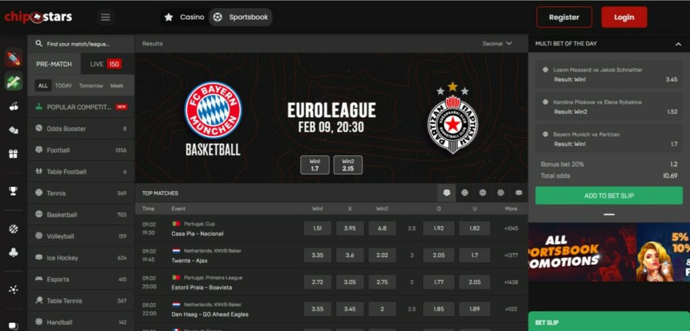Open the network nodes icon in sidebar
Image resolution: width=690 pixels, height=331 pixels.
coord(13,290)
